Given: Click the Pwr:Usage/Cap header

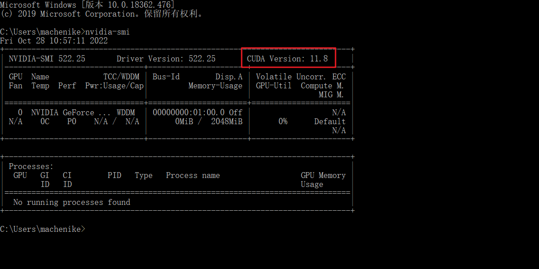Looking at the screenshot, I should 115,86.
